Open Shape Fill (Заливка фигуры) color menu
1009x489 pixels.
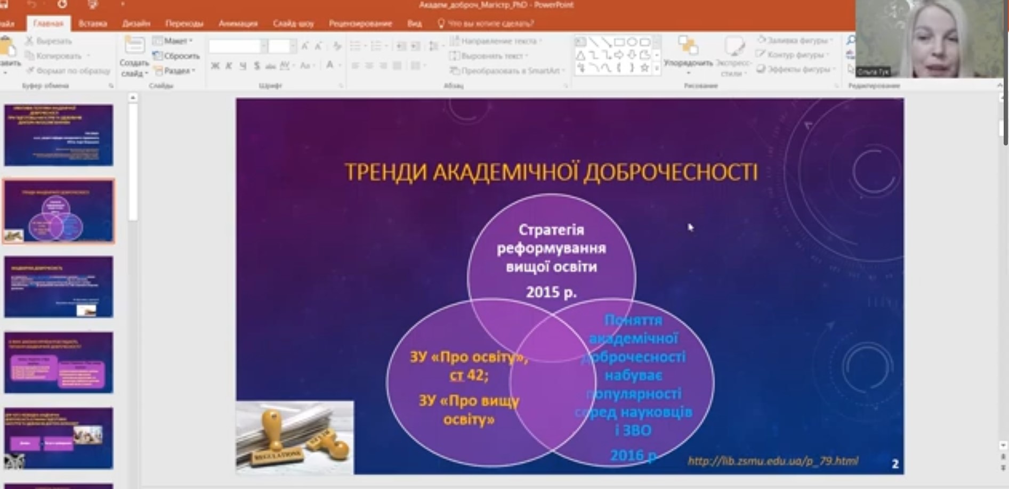click(x=794, y=40)
